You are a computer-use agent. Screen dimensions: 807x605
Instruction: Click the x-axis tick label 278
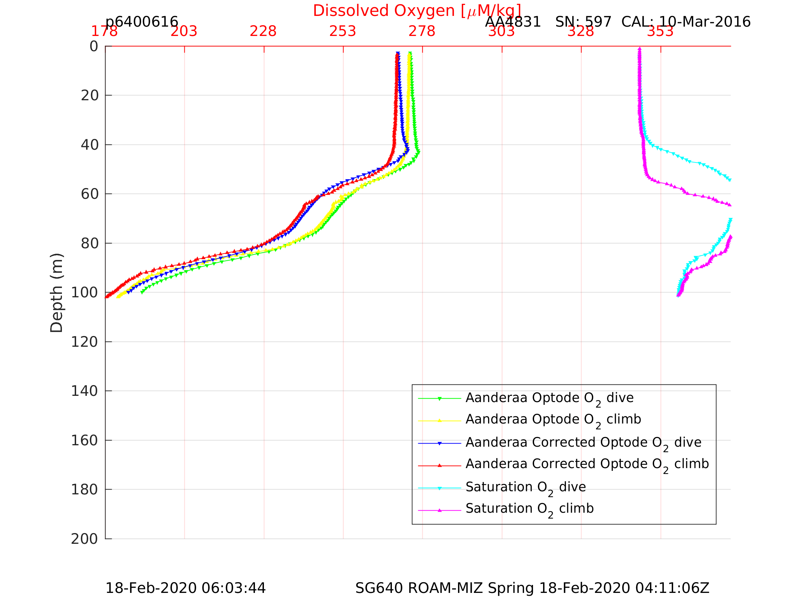[422, 31]
